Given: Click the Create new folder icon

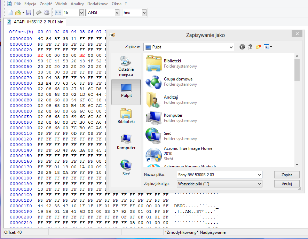Looking at the screenshot, I should click(x=258, y=47).
